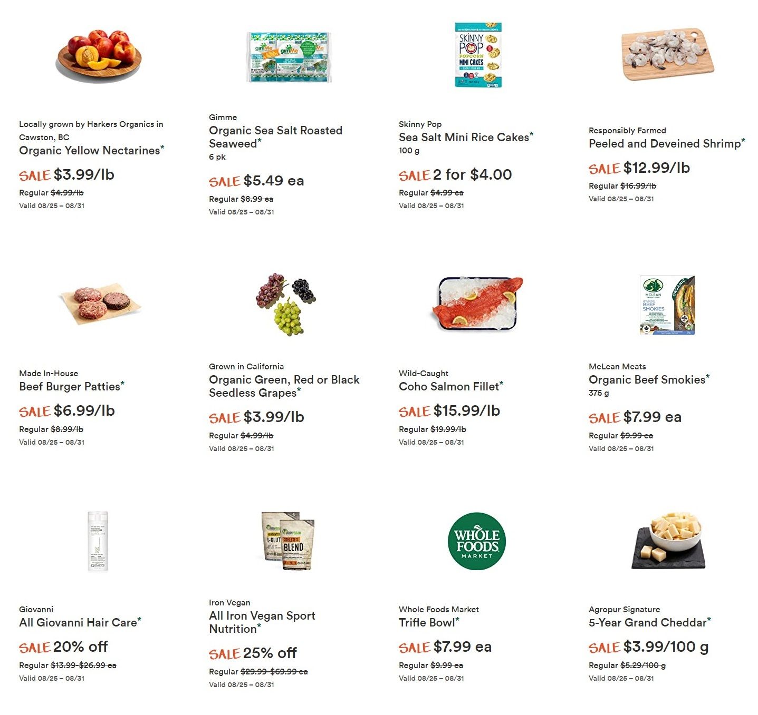Click the grapes product image
This screenshot has height=715, width=758.
286,304
